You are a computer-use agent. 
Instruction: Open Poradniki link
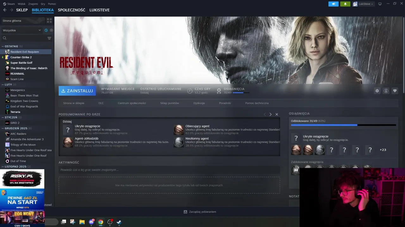[x=225, y=103]
